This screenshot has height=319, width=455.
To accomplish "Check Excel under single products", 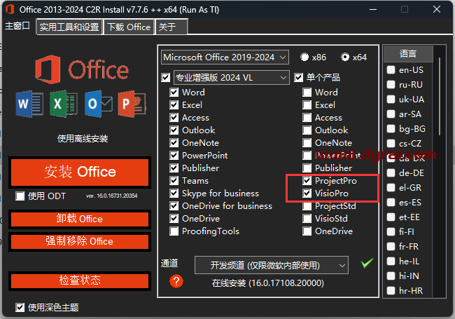I will (307, 105).
